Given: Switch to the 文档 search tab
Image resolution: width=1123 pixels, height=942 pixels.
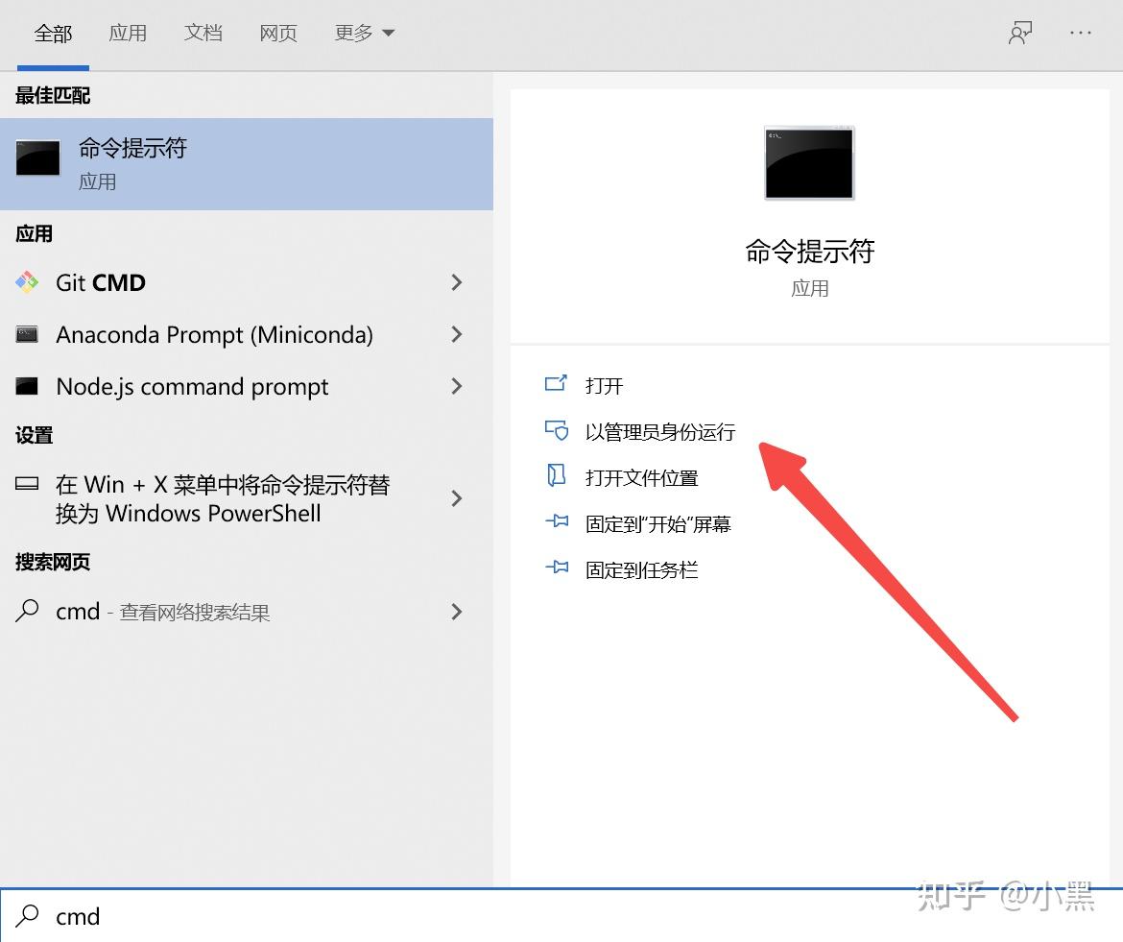Looking at the screenshot, I should [203, 32].
